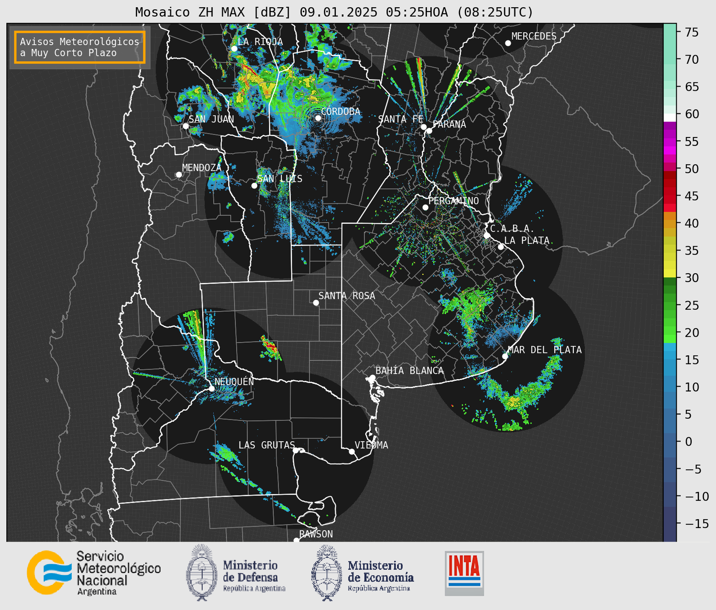Select the PARANA city dot
This screenshot has height=610, width=716.
point(429,131)
